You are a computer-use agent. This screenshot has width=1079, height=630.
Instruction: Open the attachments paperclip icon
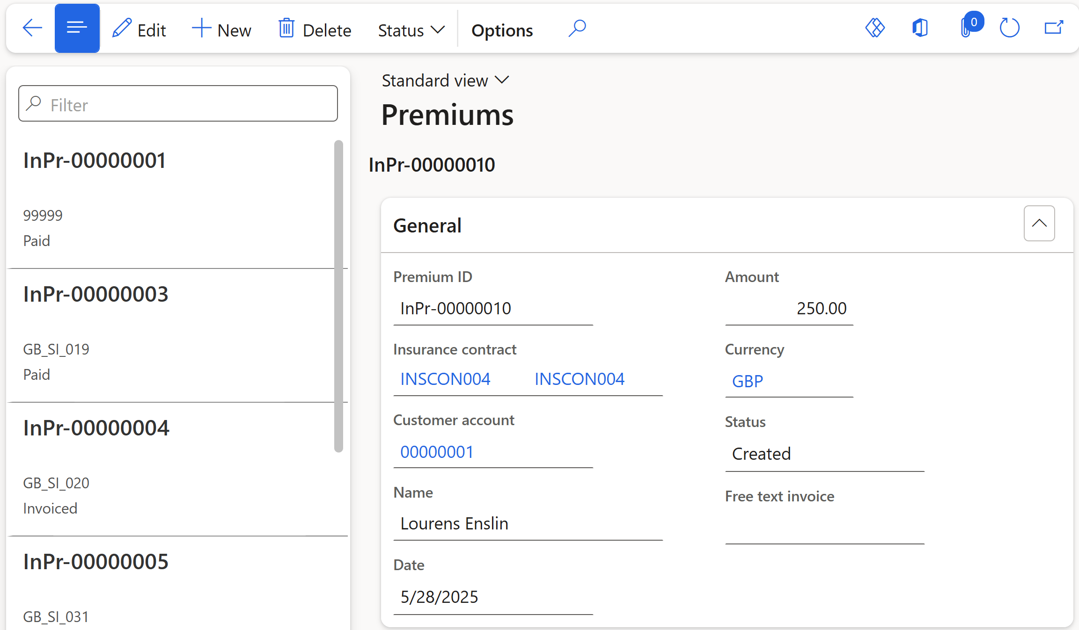click(966, 28)
